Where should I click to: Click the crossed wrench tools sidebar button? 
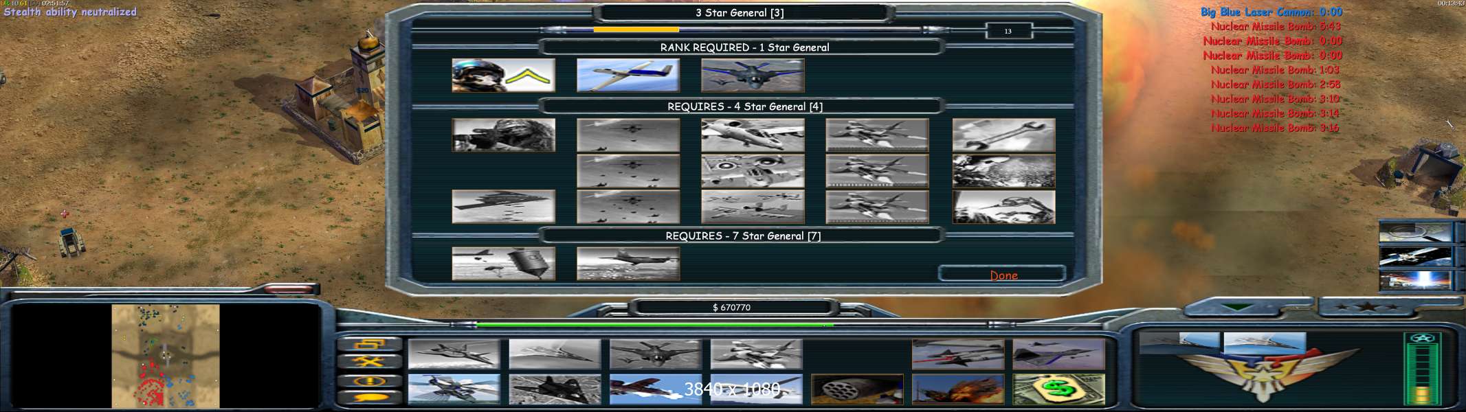(x=370, y=362)
